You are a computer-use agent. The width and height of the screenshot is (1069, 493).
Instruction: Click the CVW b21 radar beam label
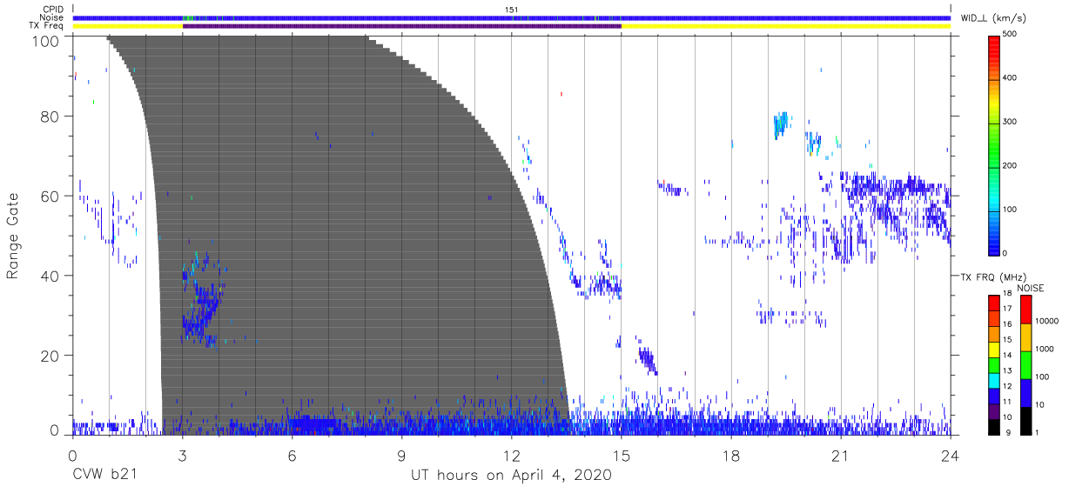coord(103,475)
